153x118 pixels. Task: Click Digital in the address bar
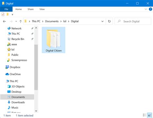(75, 21)
